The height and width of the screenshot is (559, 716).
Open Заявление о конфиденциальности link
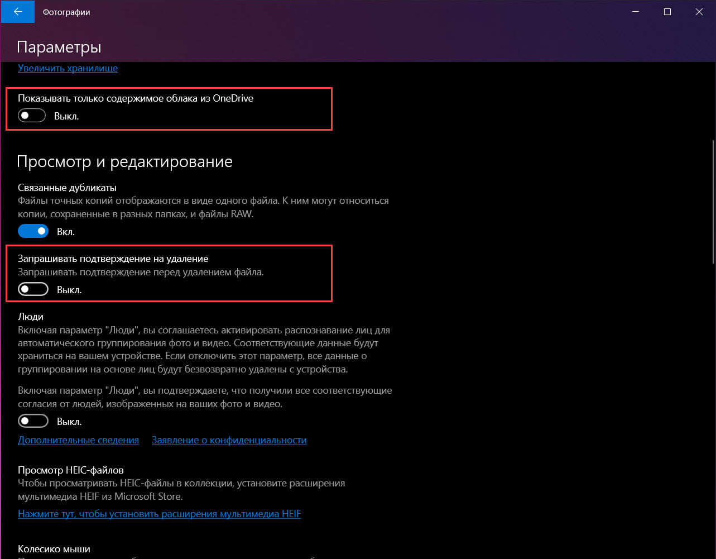point(229,440)
